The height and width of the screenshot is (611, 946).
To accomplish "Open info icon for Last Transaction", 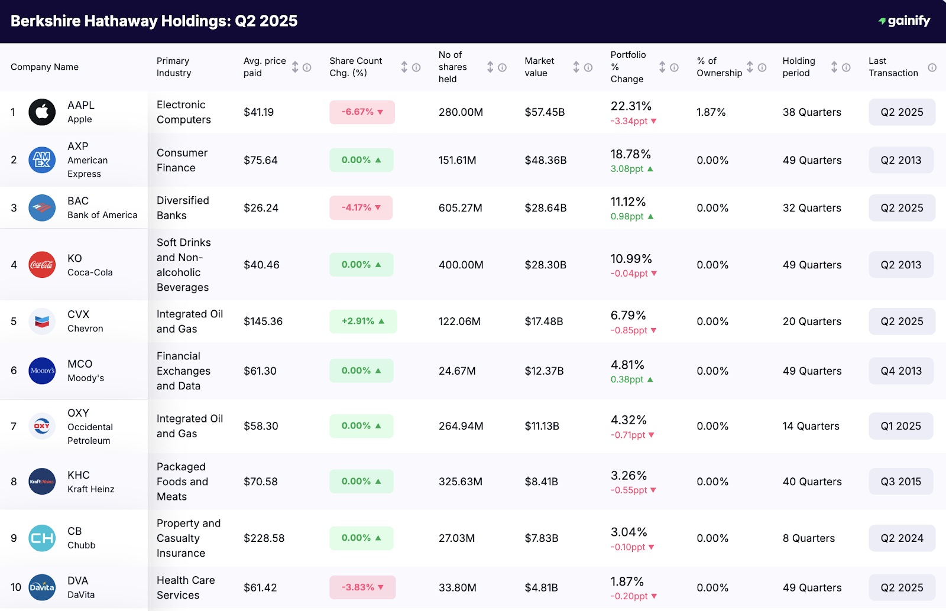I will [x=932, y=67].
